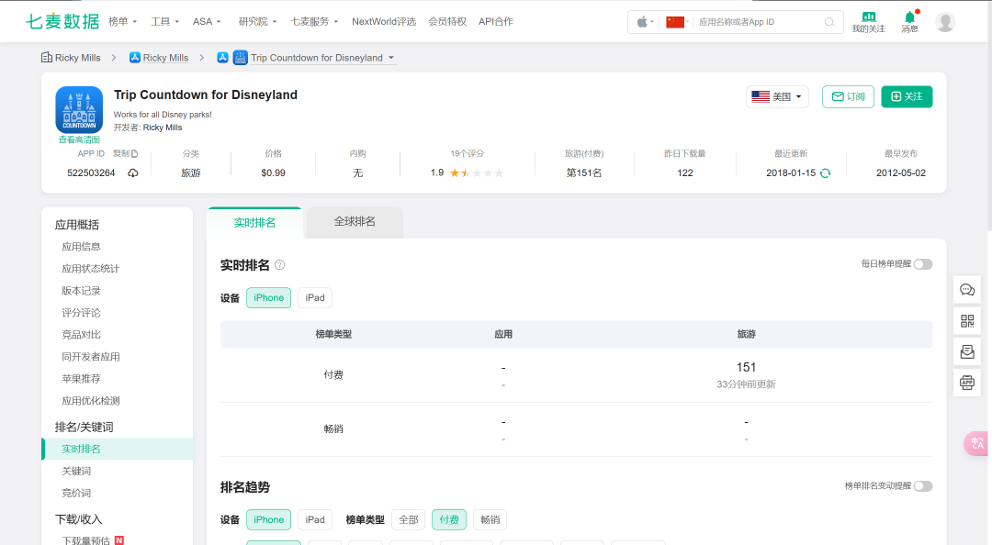Open 评分评论 in sidebar
This screenshot has width=992, height=545.
tap(81, 313)
